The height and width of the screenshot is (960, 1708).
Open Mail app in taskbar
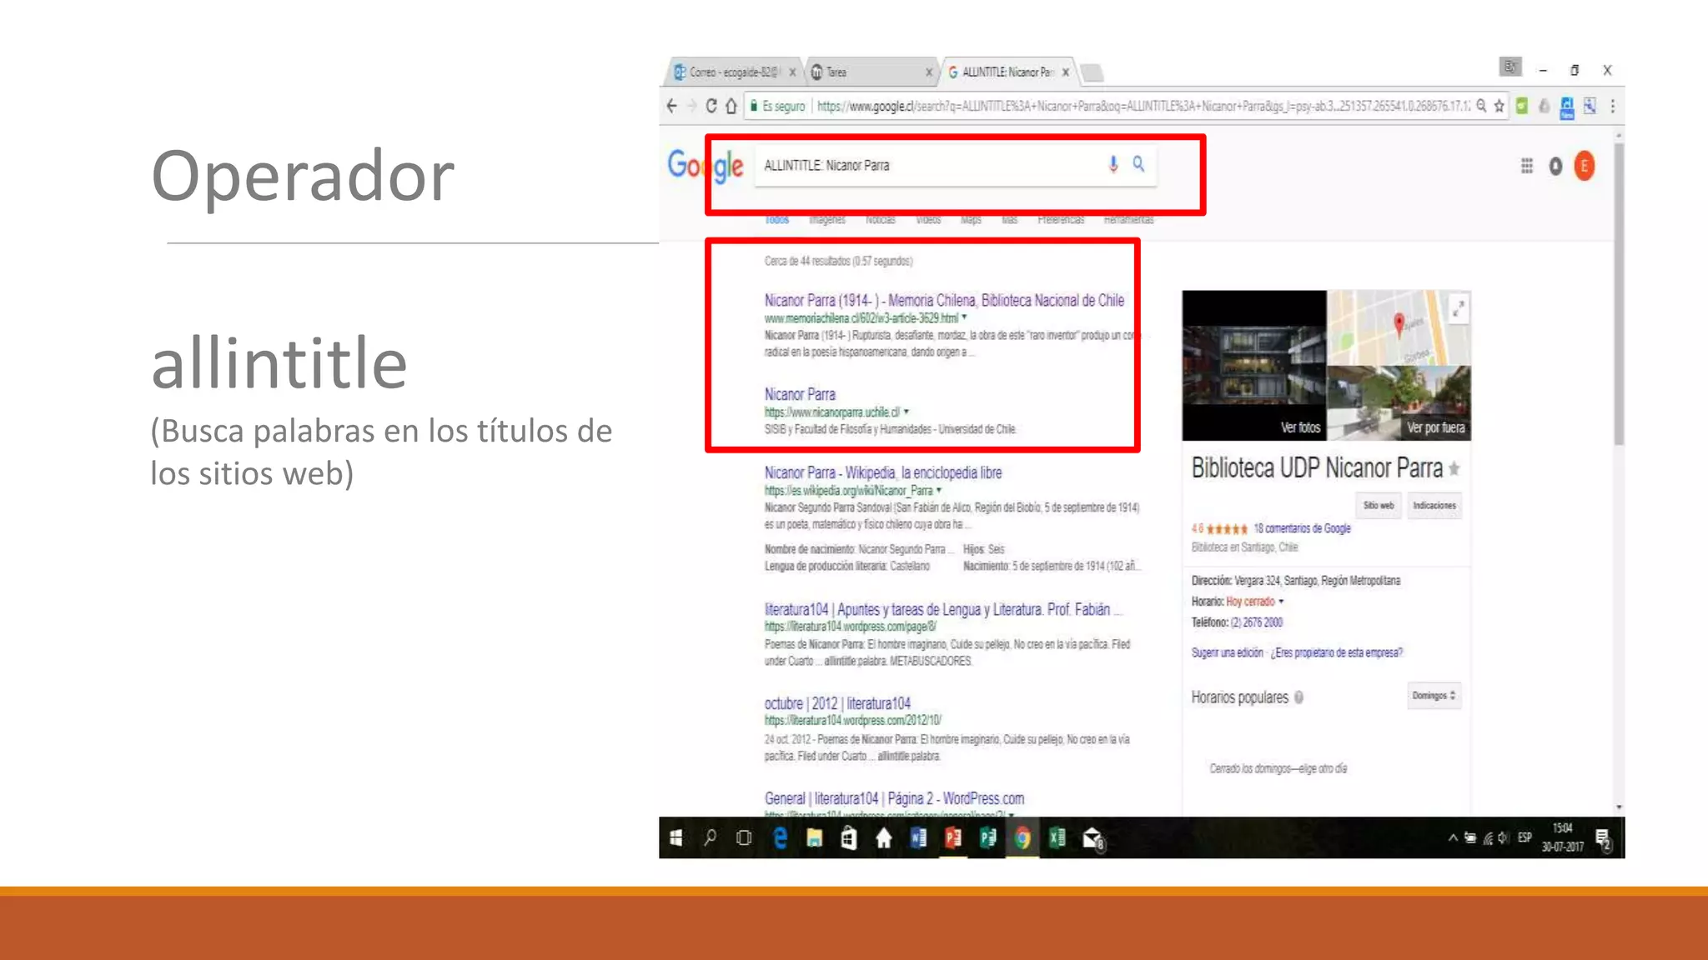[1093, 838]
